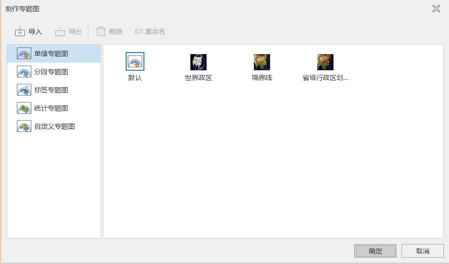Click the Rename (重命名) toolbar icon
Image resolution: width=449 pixels, height=264 pixels.
click(x=139, y=31)
